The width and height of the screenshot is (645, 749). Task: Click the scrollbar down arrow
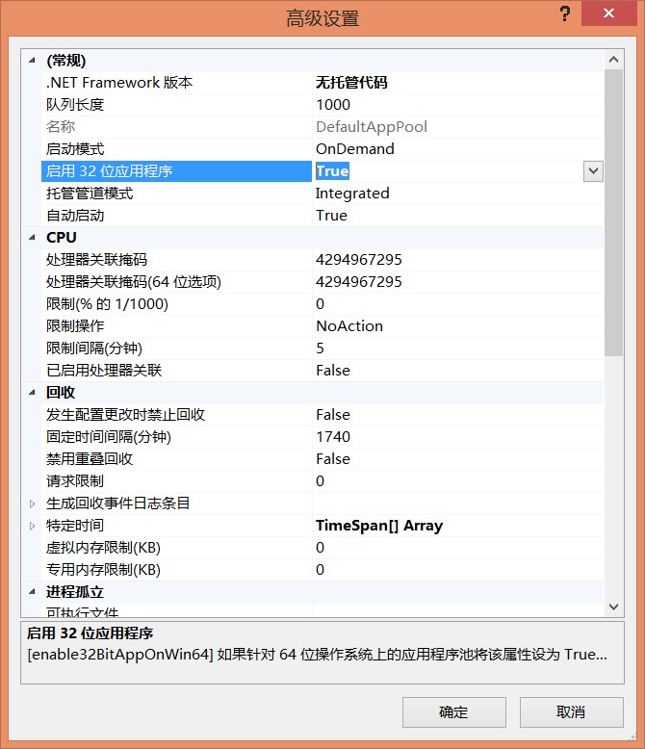point(614,607)
